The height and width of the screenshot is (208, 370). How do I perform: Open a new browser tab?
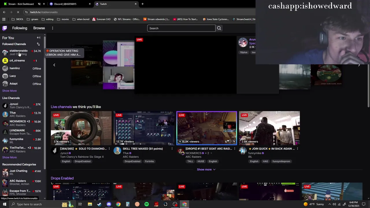click(x=143, y=4)
